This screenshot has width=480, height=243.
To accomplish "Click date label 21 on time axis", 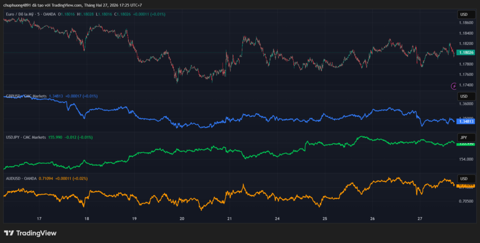I will [230, 219].
